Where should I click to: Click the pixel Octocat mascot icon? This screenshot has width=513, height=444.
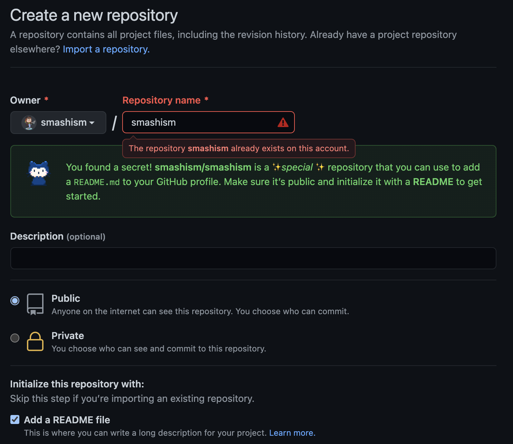(x=38, y=173)
